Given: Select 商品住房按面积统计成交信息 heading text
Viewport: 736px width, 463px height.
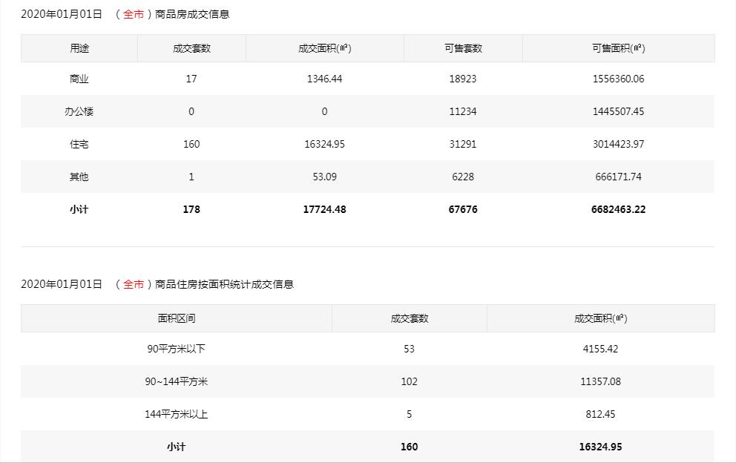Looking at the screenshot, I should tap(224, 284).
